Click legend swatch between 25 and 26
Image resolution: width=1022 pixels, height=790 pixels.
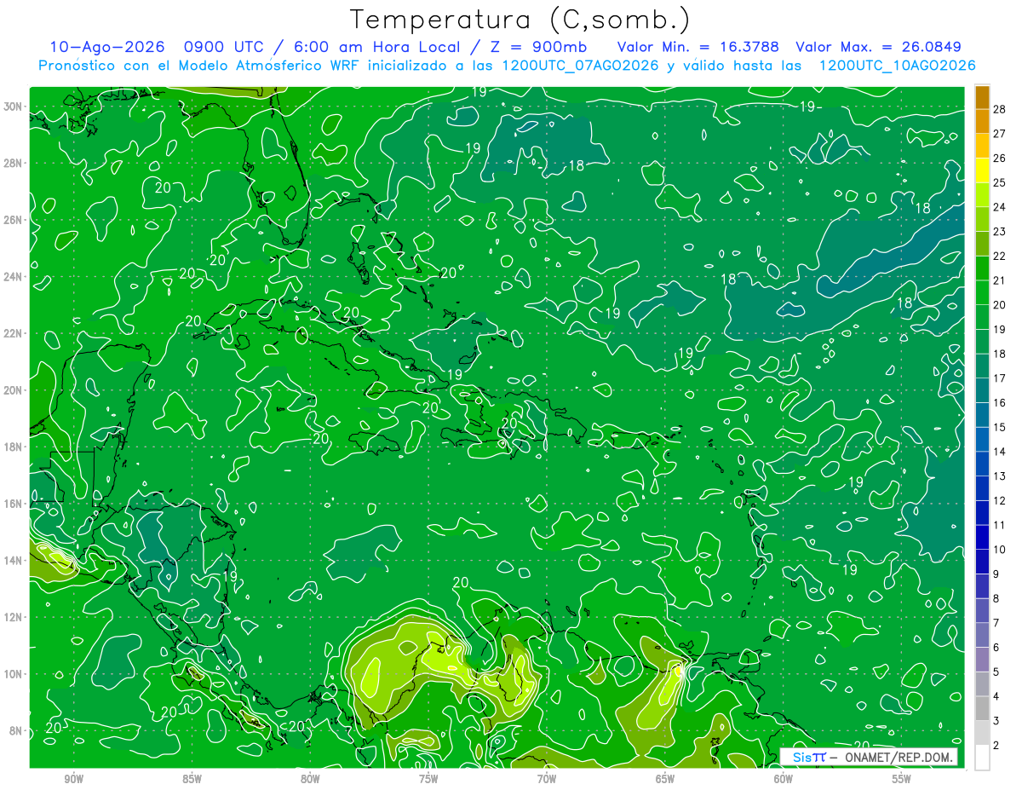(x=982, y=170)
